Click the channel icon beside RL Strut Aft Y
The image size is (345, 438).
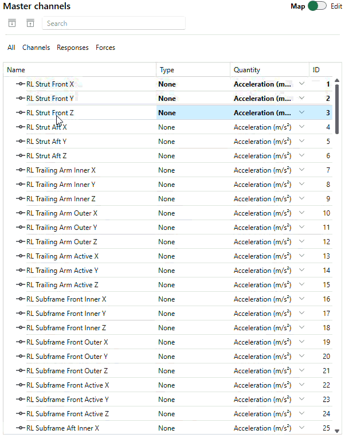point(20,142)
